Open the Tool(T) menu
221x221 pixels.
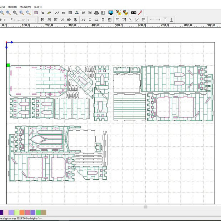pos(37,7)
